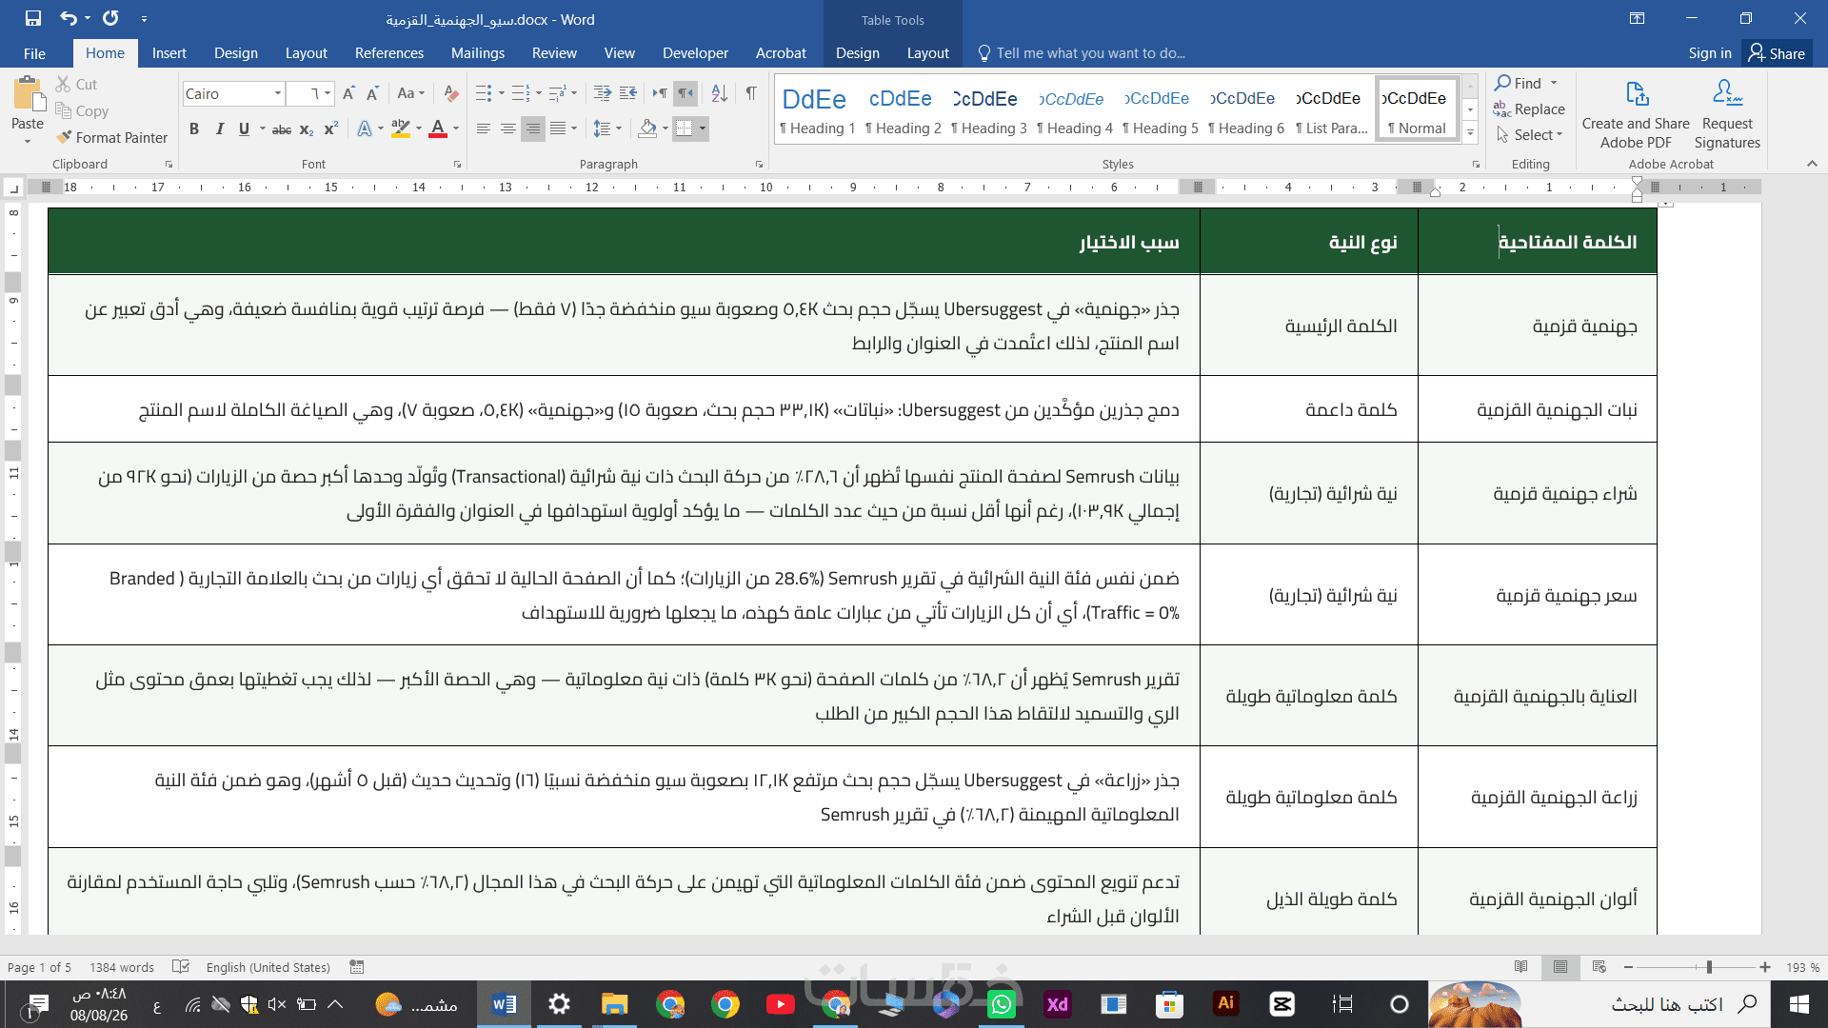Click the Sort A-Z icon
This screenshot has width=1828, height=1028.
click(720, 93)
